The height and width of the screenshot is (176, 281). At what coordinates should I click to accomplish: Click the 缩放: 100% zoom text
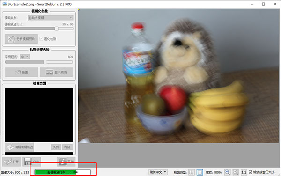click(214, 172)
